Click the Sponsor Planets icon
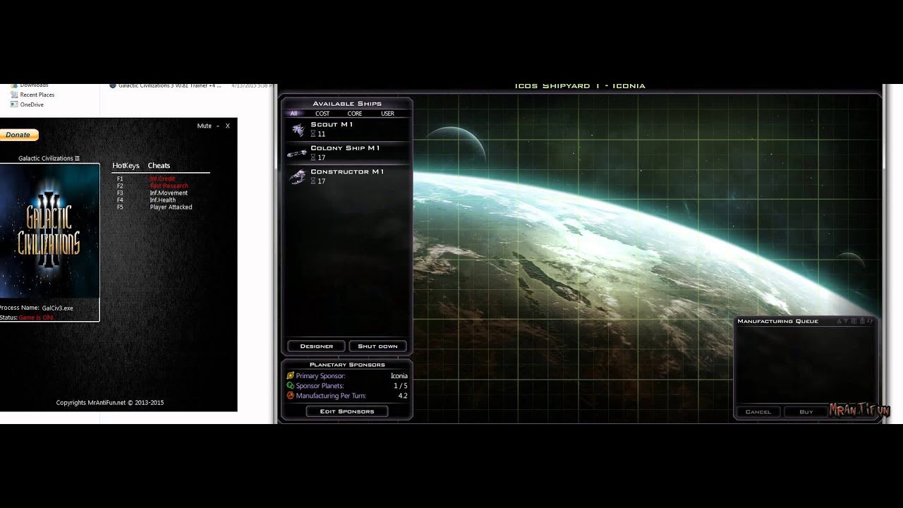This screenshot has width=903, height=508. (291, 386)
